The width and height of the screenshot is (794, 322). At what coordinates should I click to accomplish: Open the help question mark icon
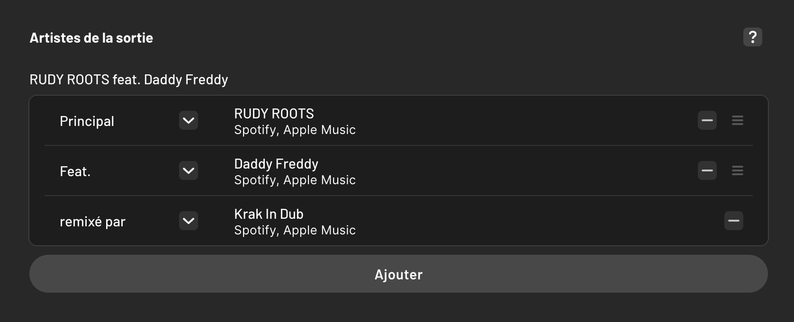pos(752,37)
